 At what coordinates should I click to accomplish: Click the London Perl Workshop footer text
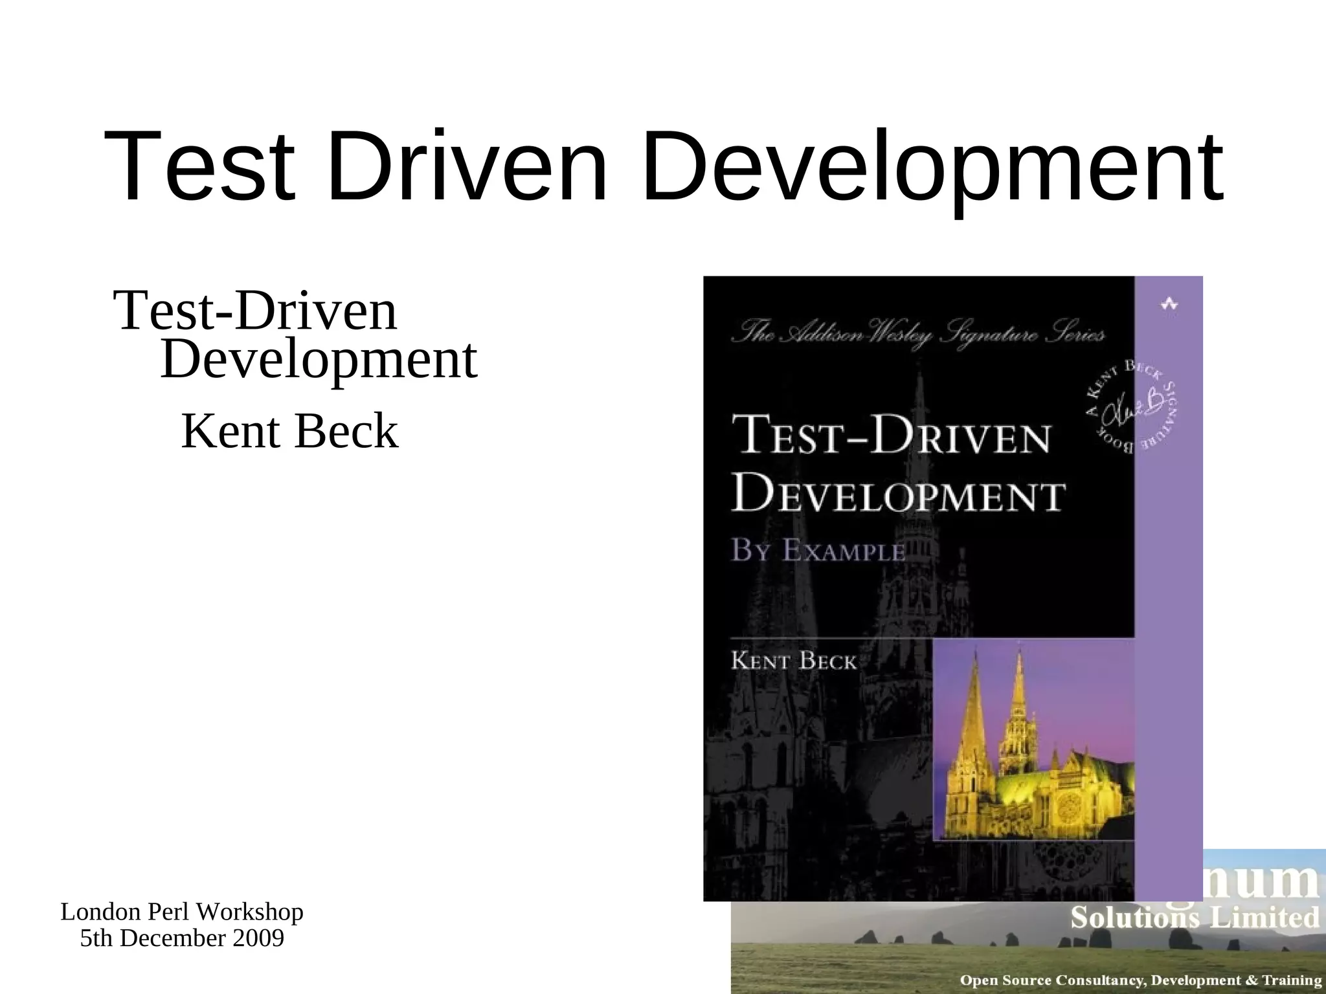tap(182, 912)
